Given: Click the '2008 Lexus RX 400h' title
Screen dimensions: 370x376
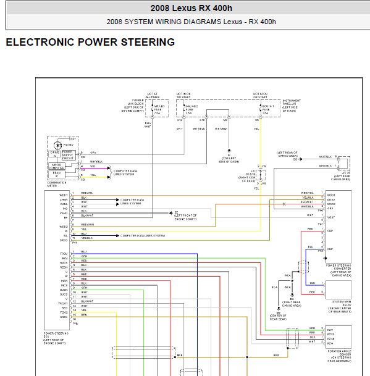Looking at the screenshot, I should tap(191, 8).
